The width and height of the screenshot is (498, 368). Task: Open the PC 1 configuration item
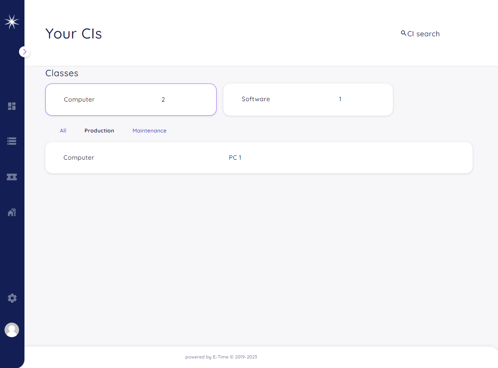coord(235,157)
